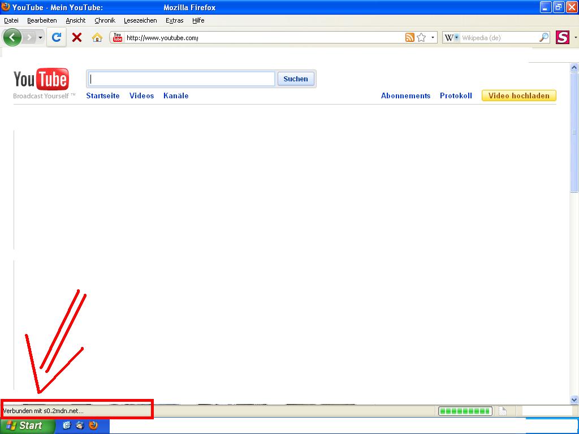The width and height of the screenshot is (579, 434).
Task: Click the first quick launch icon beside Start
Action: coord(67,426)
